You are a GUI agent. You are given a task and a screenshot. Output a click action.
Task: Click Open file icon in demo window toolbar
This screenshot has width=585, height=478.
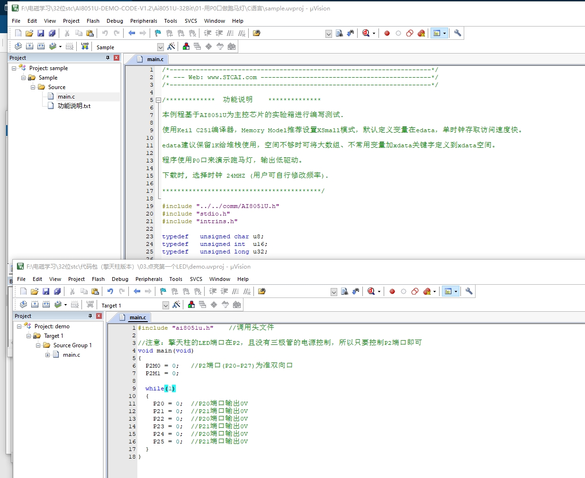coord(35,291)
